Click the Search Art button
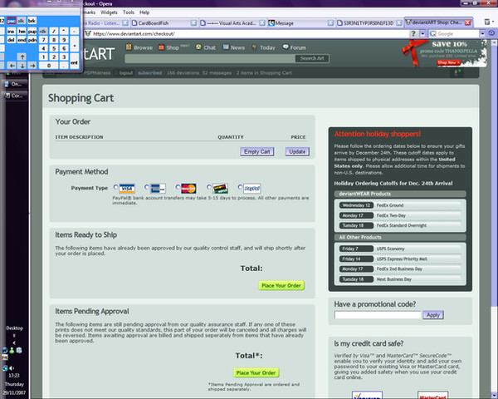 [x=312, y=58]
